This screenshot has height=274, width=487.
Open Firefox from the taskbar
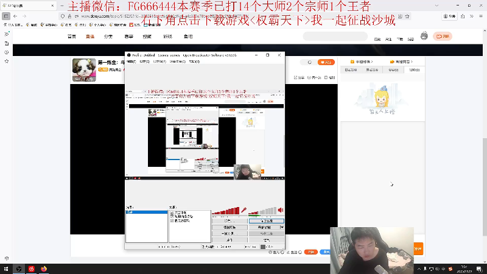pyautogui.click(x=44, y=269)
